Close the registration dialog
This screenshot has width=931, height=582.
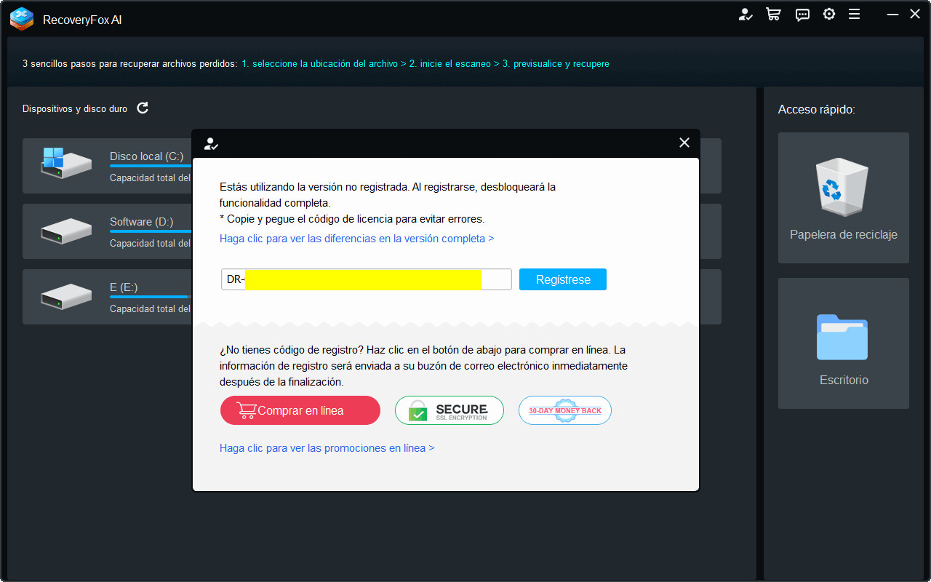coord(684,143)
